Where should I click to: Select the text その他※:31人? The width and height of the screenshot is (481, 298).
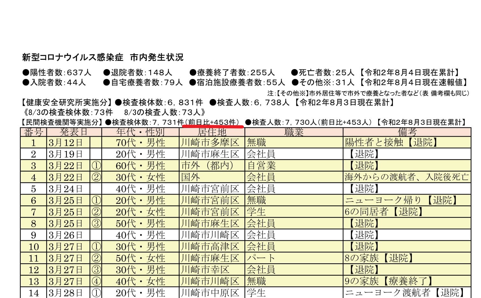(326, 82)
